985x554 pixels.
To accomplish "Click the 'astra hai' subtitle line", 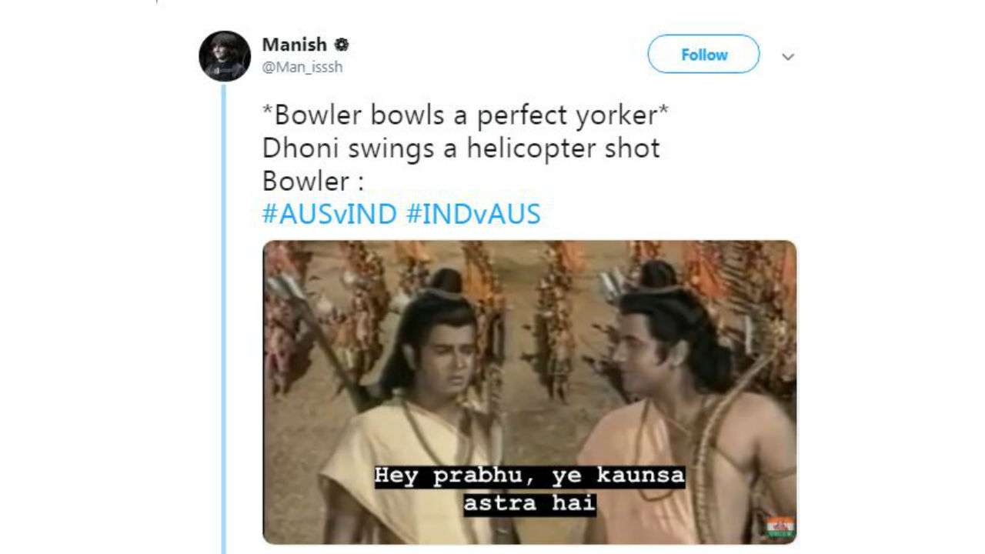I will (x=529, y=503).
